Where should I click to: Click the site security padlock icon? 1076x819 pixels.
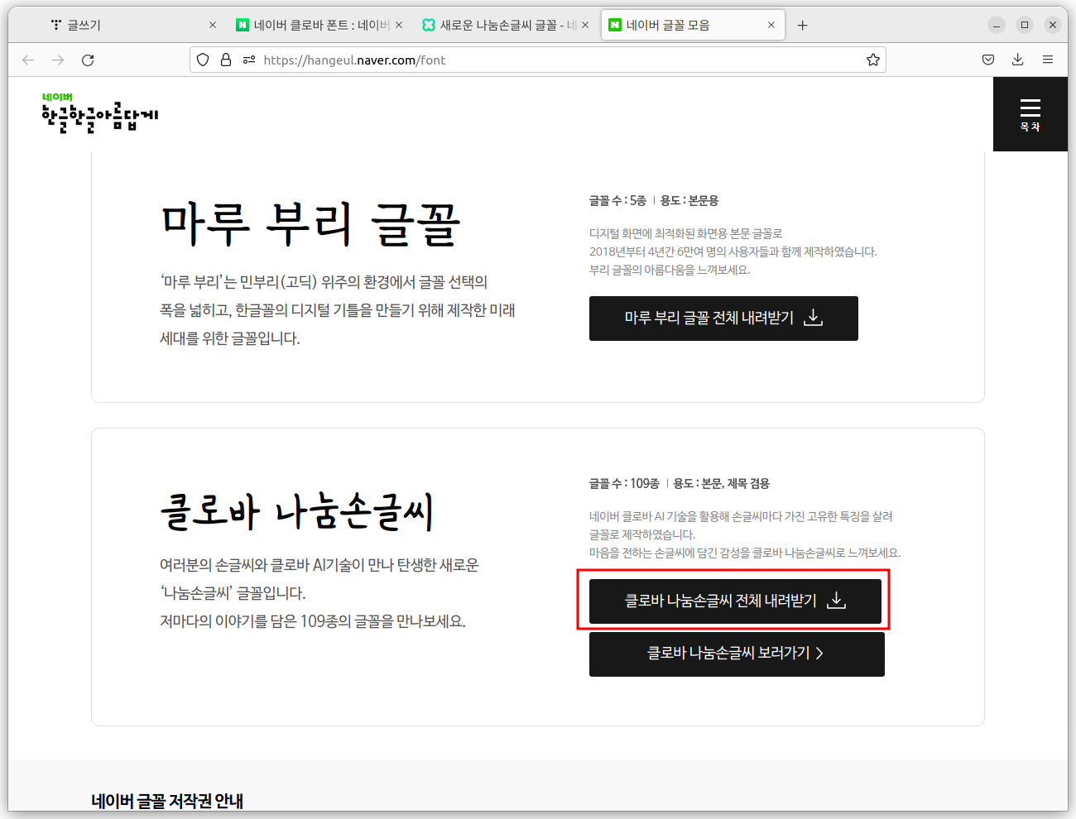[226, 60]
